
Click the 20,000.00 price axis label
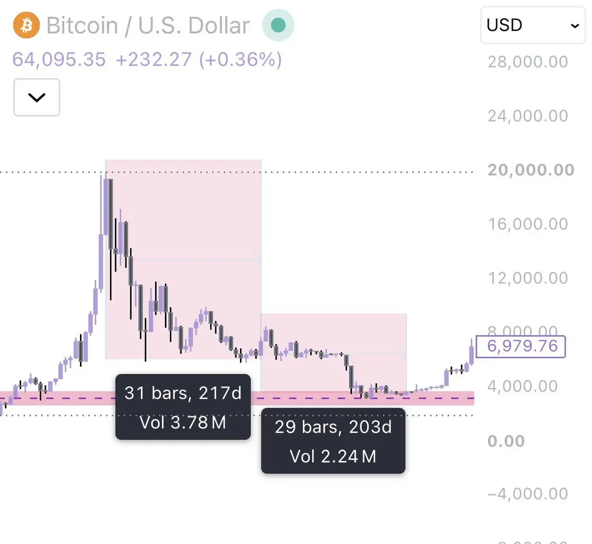(x=531, y=170)
